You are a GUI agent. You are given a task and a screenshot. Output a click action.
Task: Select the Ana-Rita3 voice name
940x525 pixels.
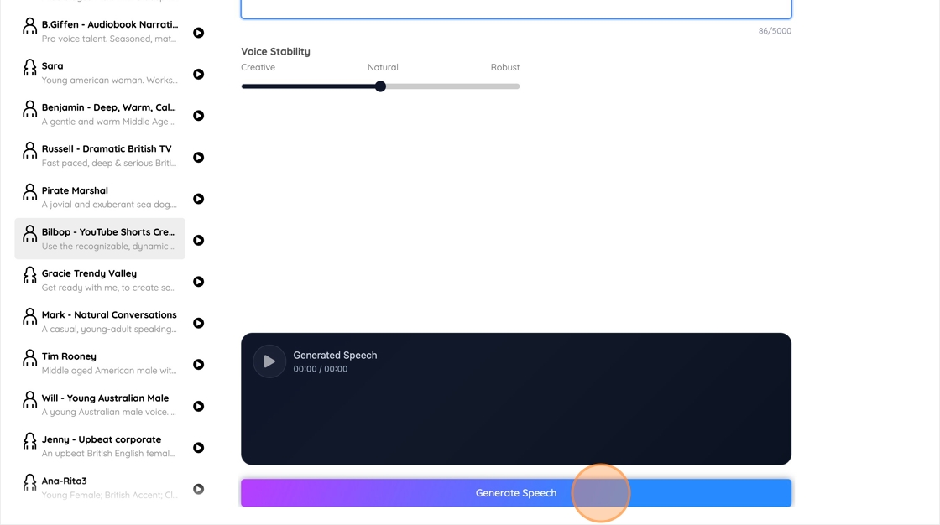[x=64, y=481]
